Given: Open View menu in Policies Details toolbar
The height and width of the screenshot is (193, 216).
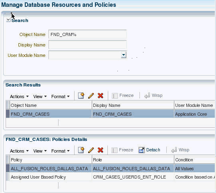Looking at the screenshot, I should click(x=40, y=151).
